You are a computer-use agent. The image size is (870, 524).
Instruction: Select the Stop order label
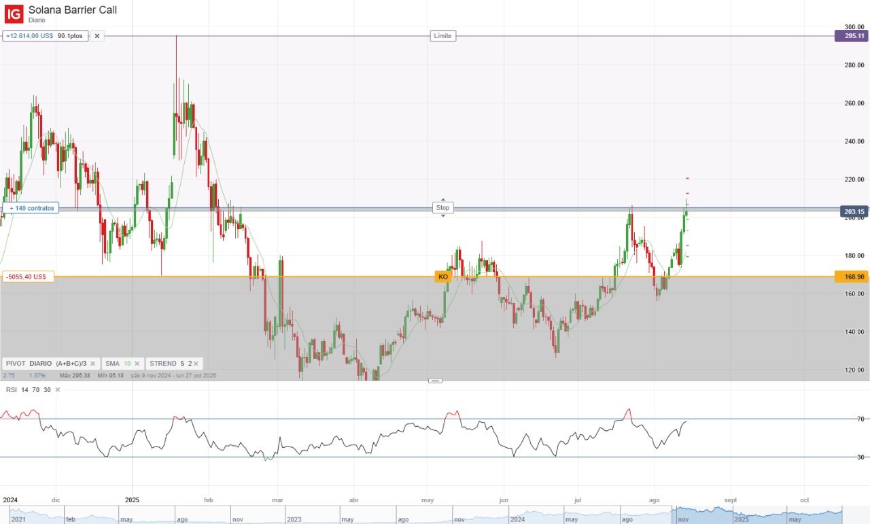(443, 207)
